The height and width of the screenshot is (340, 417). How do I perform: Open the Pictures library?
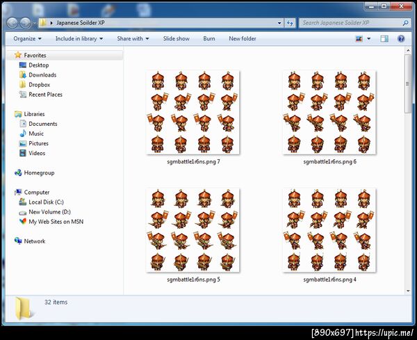click(x=38, y=143)
